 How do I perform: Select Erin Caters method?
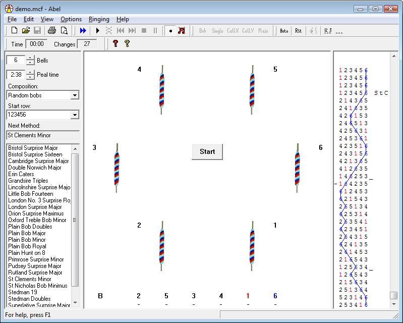[21, 174]
